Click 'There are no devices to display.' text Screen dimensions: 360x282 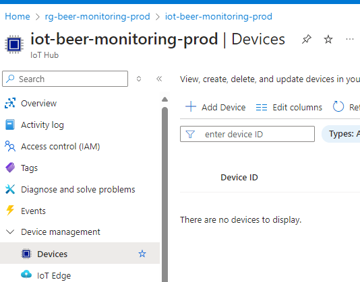(241, 219)
